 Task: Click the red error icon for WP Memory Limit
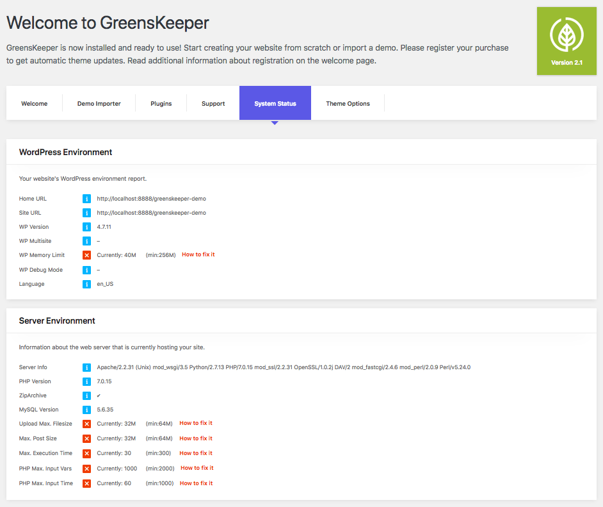point(86,255)
